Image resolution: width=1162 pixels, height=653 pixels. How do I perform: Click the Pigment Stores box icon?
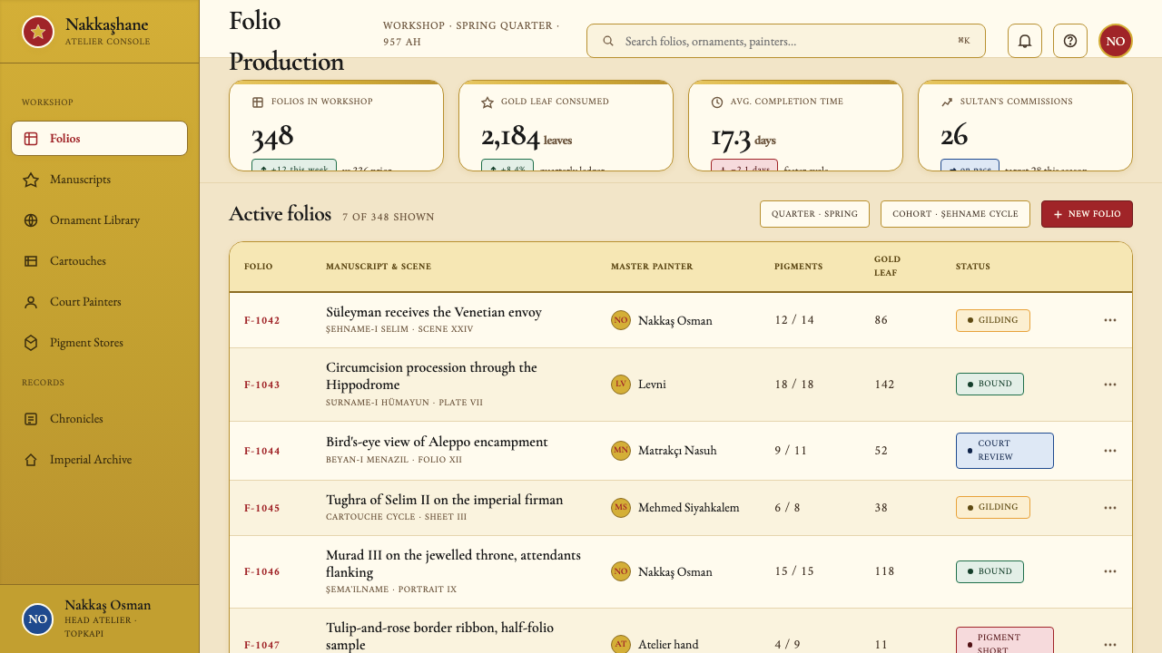(31, 343)
